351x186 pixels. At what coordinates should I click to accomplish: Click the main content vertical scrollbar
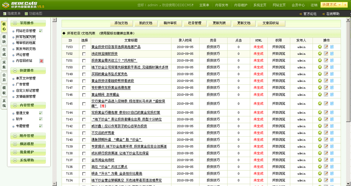click(348, 71)
